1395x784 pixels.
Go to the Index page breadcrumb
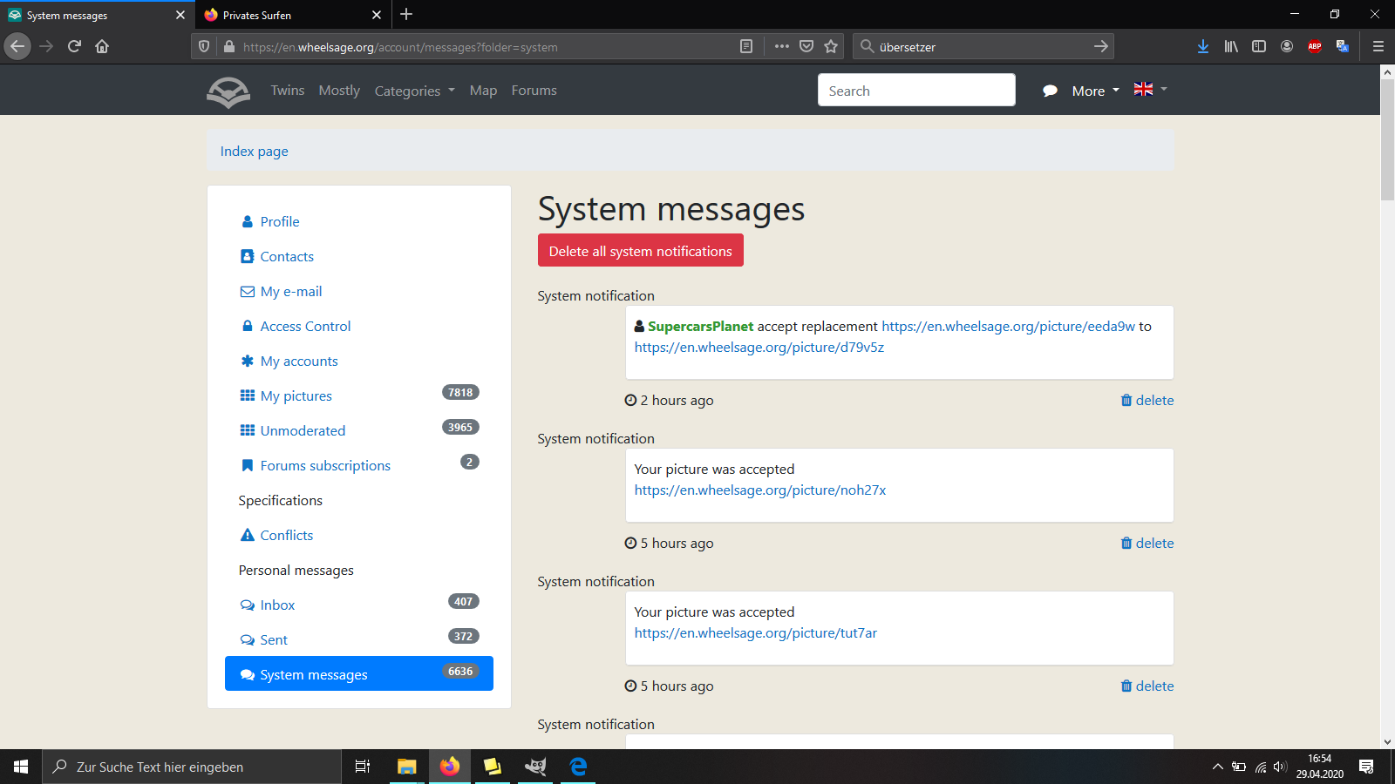point(255,152)
